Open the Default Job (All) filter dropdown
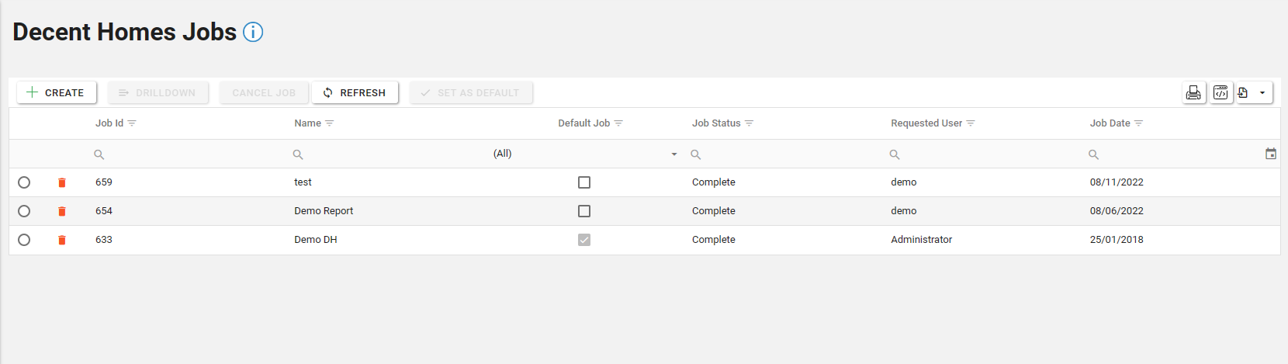This screenshot has width=1288, height=364. (x=673, y=154)
